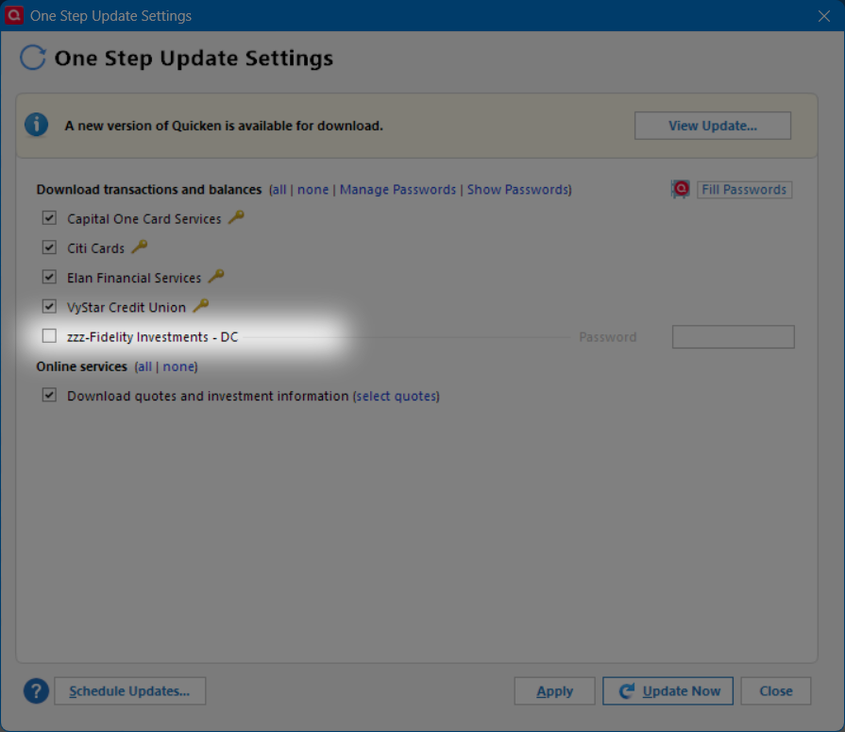Toggle Download quotes and investment information
This screenshot has width=845, height=732.
click(49, 395)
